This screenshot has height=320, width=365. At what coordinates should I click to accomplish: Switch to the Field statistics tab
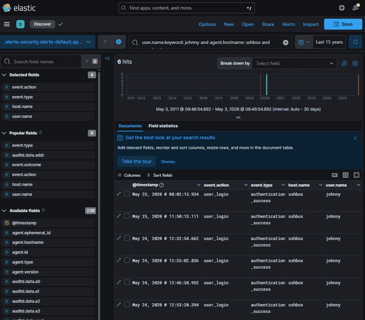(163, 126)
